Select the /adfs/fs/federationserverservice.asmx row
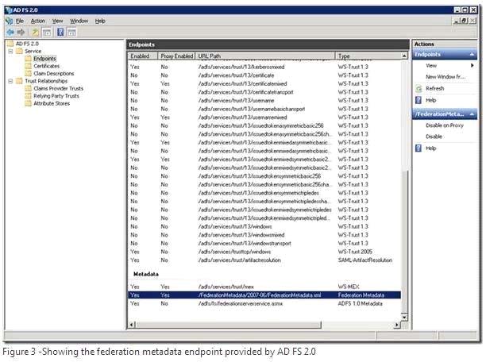This screenshot has width=486, height=362. (x=264, y=303)
